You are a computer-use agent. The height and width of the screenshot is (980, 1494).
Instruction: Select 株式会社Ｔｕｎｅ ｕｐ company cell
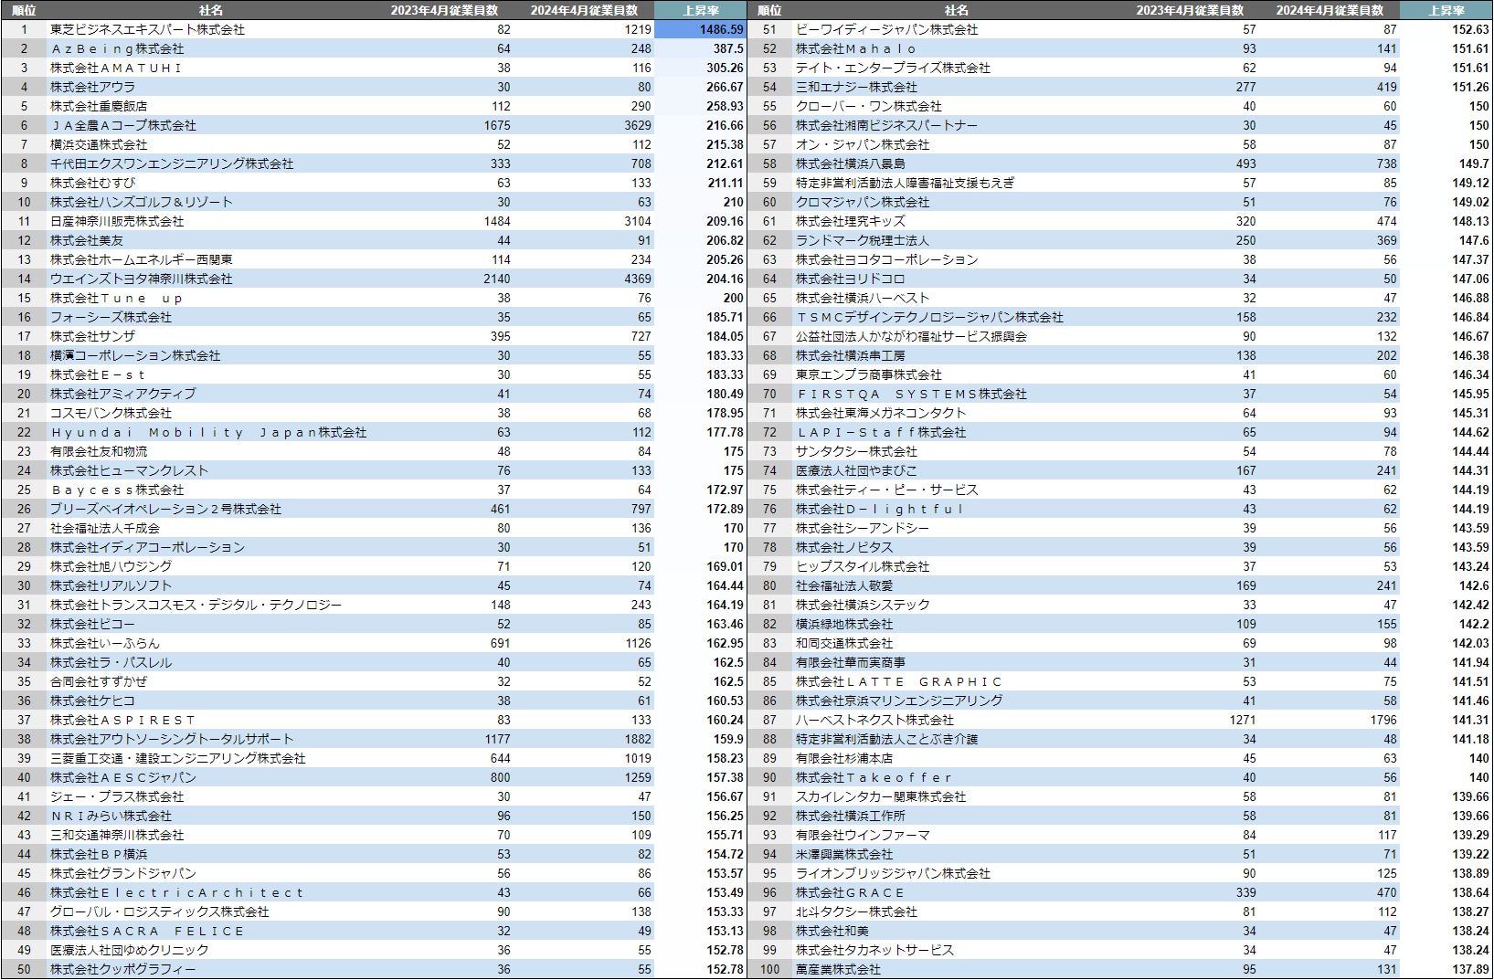point(117,298)
